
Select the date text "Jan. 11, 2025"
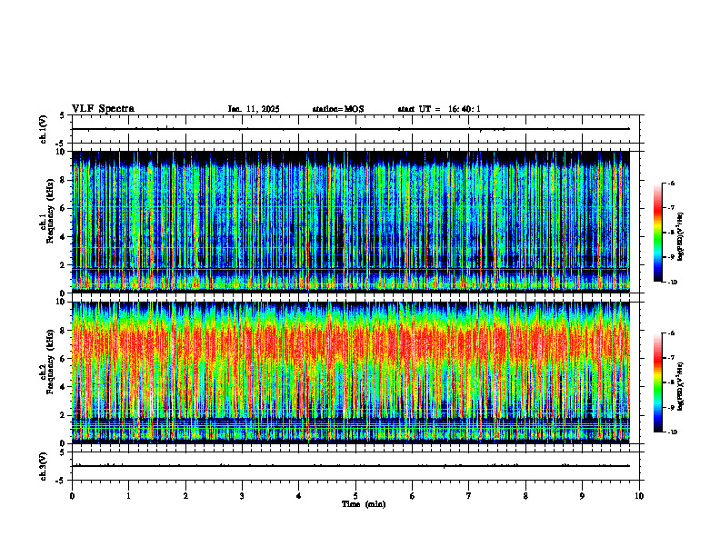coord(254,109)
